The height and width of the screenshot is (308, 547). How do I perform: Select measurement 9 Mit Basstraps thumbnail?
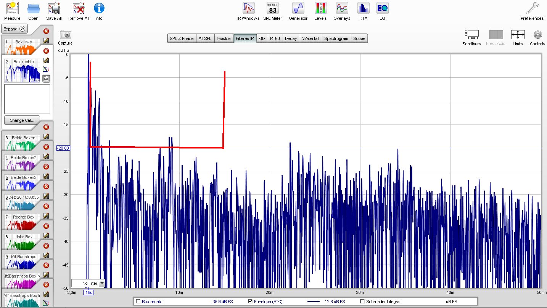(x=22, y=261)
